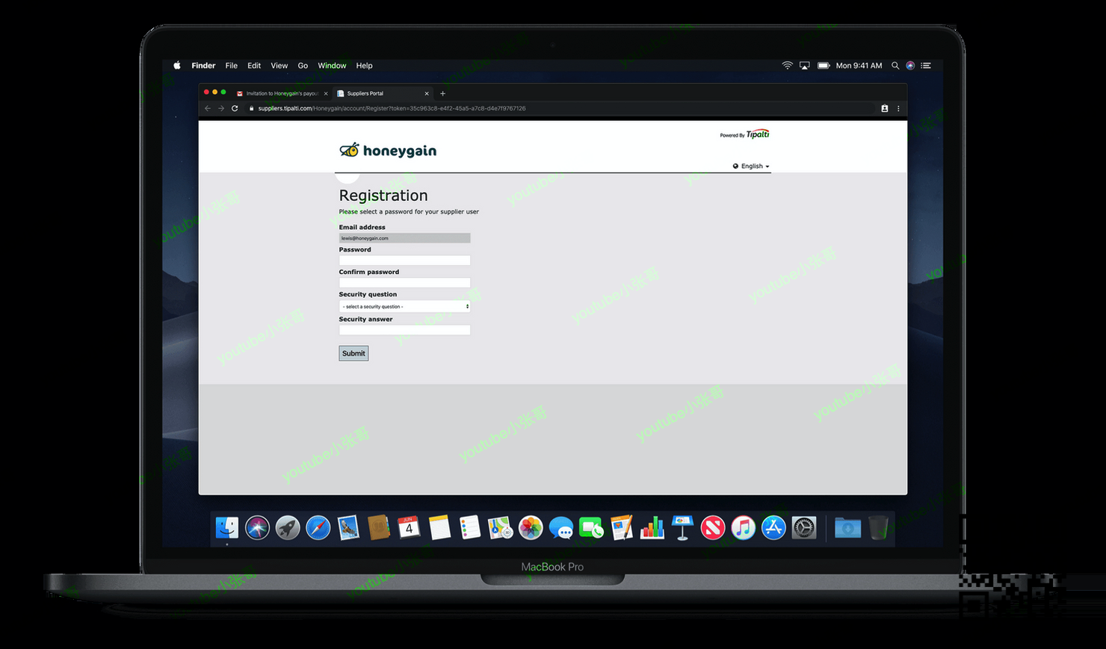Click the browser address bar URL
This screenshot has height=649, width=1106.
[x=392, y=108]
